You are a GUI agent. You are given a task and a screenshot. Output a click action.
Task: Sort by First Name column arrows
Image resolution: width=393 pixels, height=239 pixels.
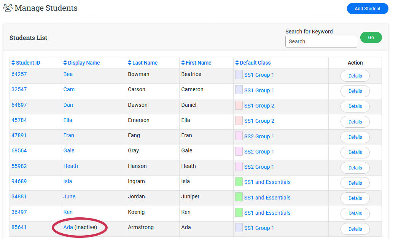pos(183,63)
